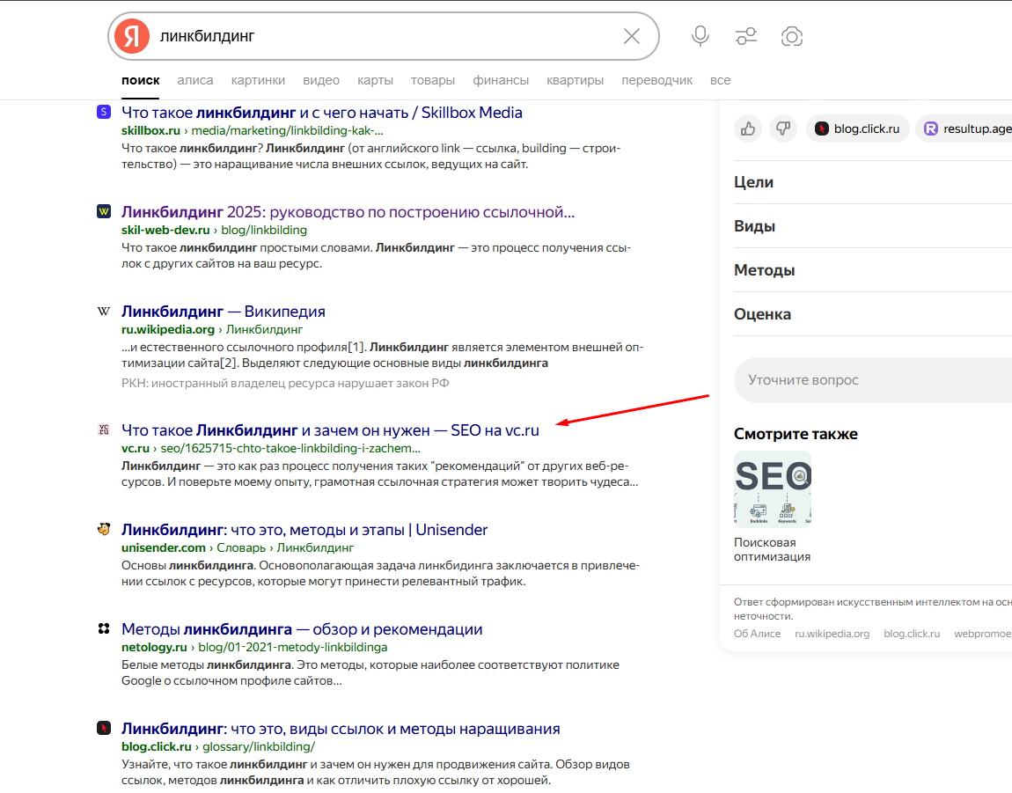Open the SEO thumbnail under Смотрите также
Image resolution: width=1012 pixels, height=793 pixels.
pyautogui.click(x=773, y=488)
